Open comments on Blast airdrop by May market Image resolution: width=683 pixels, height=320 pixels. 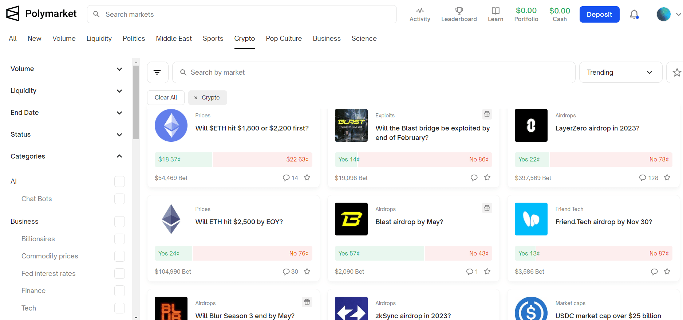472,272
